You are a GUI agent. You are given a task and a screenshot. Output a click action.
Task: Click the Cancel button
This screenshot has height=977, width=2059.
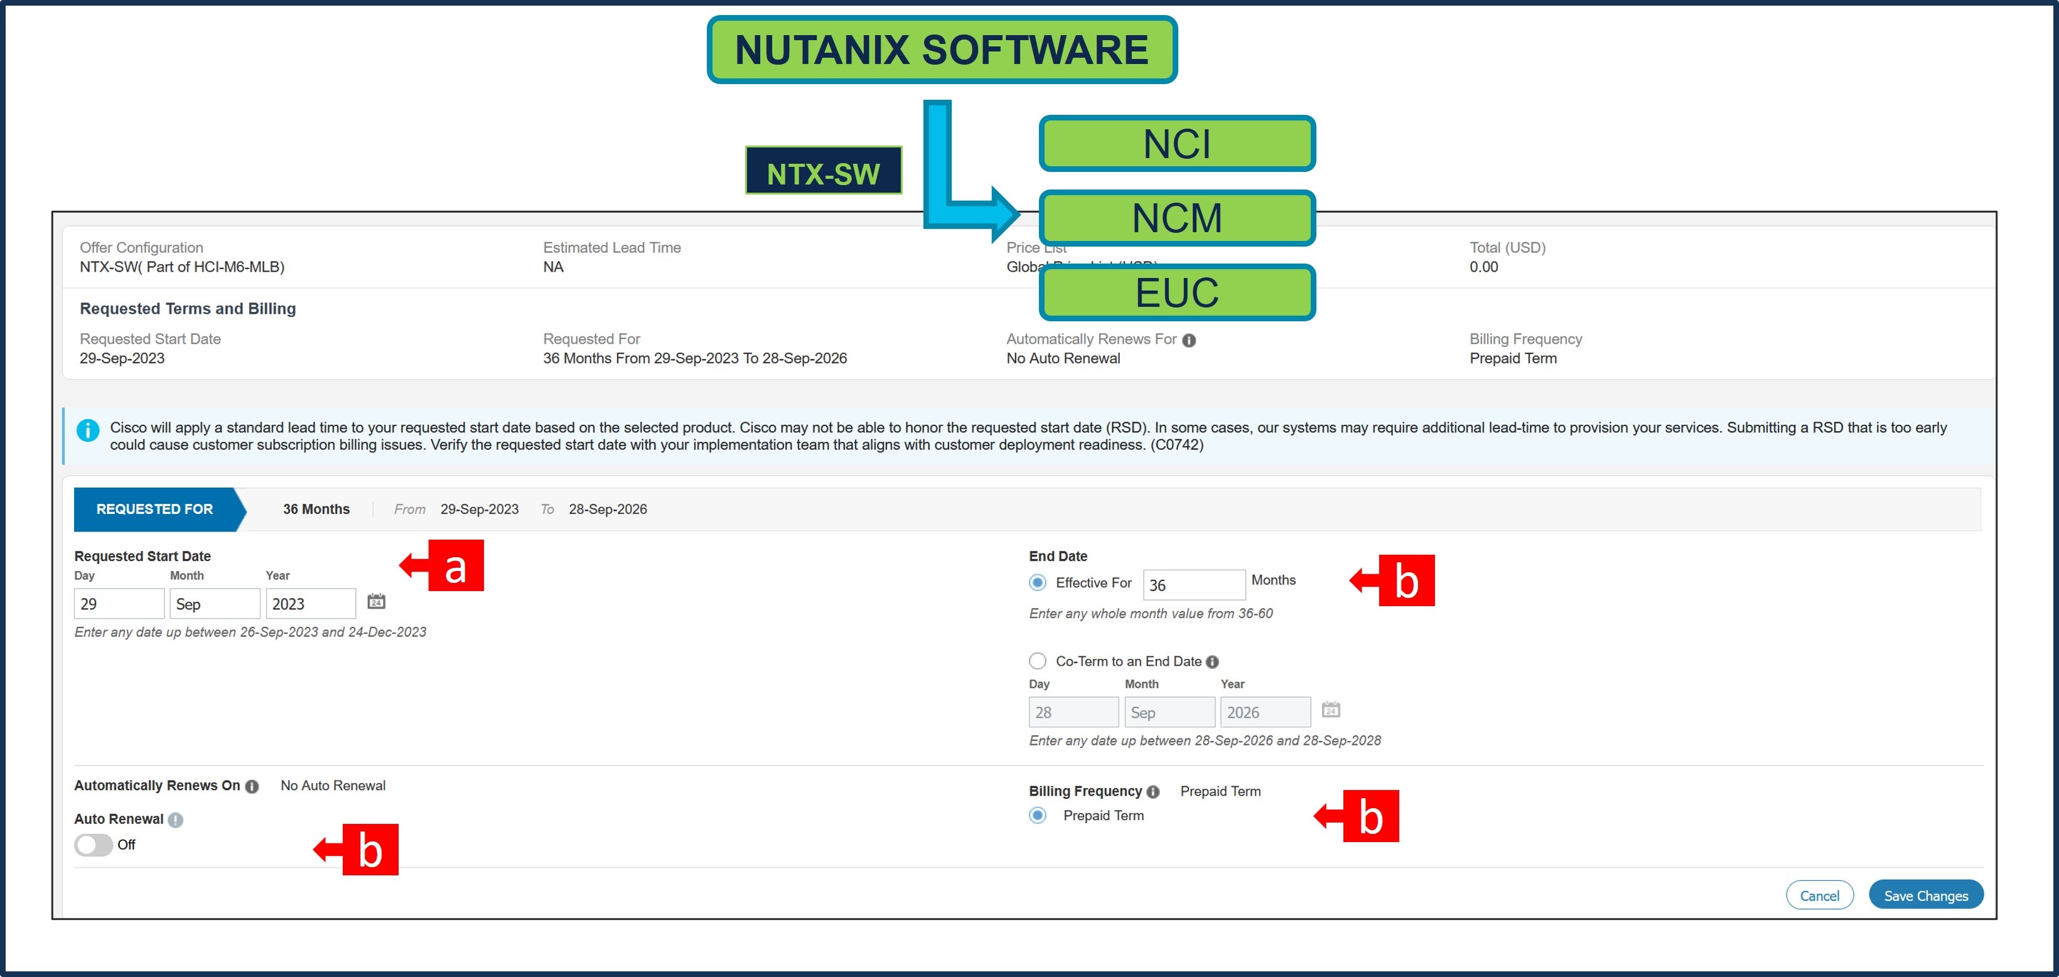pyautogui.click(x=1819, y=895)
